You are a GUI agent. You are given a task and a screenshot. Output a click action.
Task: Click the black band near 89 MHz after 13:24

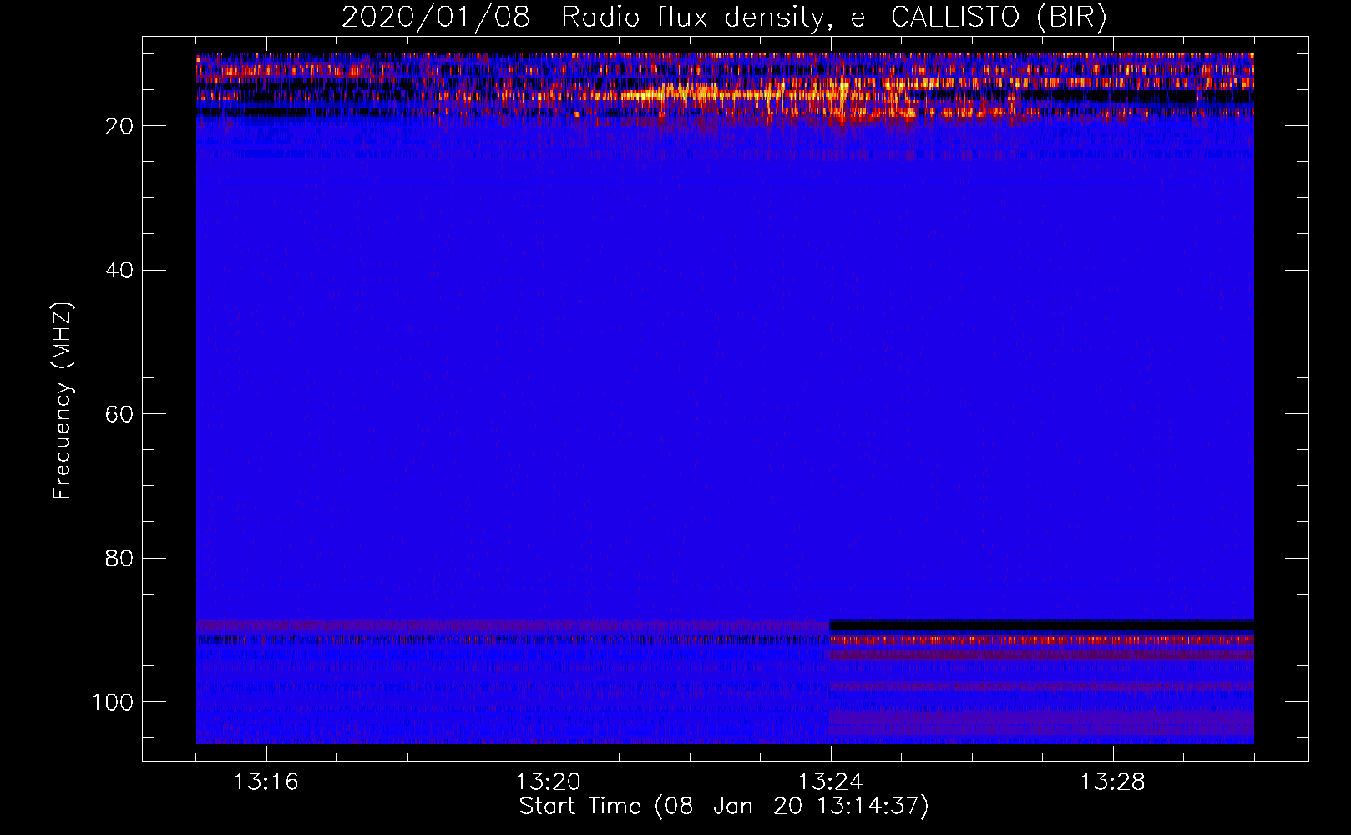pyautogui.click(x=1041, y=624)
